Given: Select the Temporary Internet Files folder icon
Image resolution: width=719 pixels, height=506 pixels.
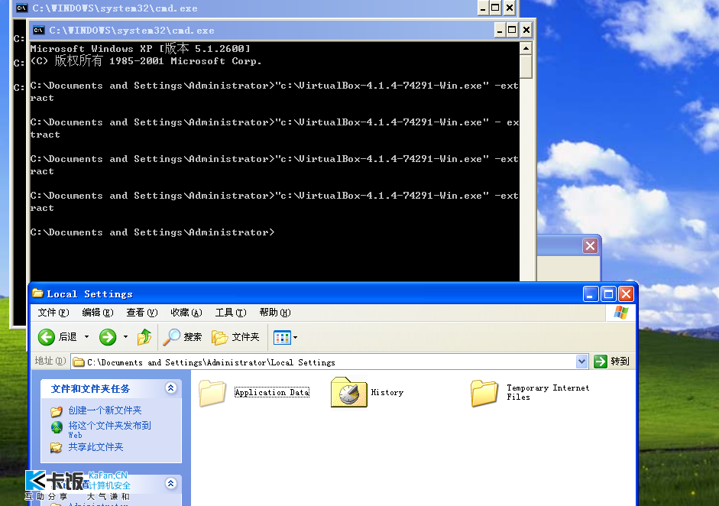Looking at the screenshot, I should click(x=484, y=393).
